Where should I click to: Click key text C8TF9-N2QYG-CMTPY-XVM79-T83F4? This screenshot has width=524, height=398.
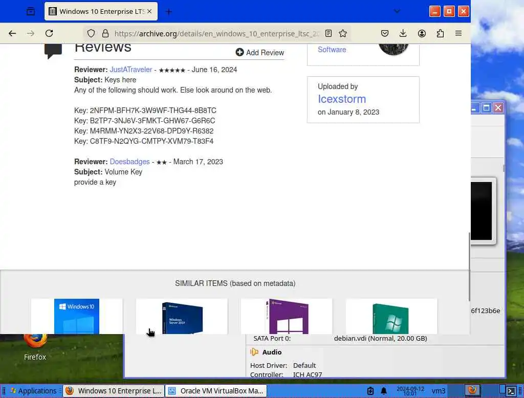tap(151, 141)
